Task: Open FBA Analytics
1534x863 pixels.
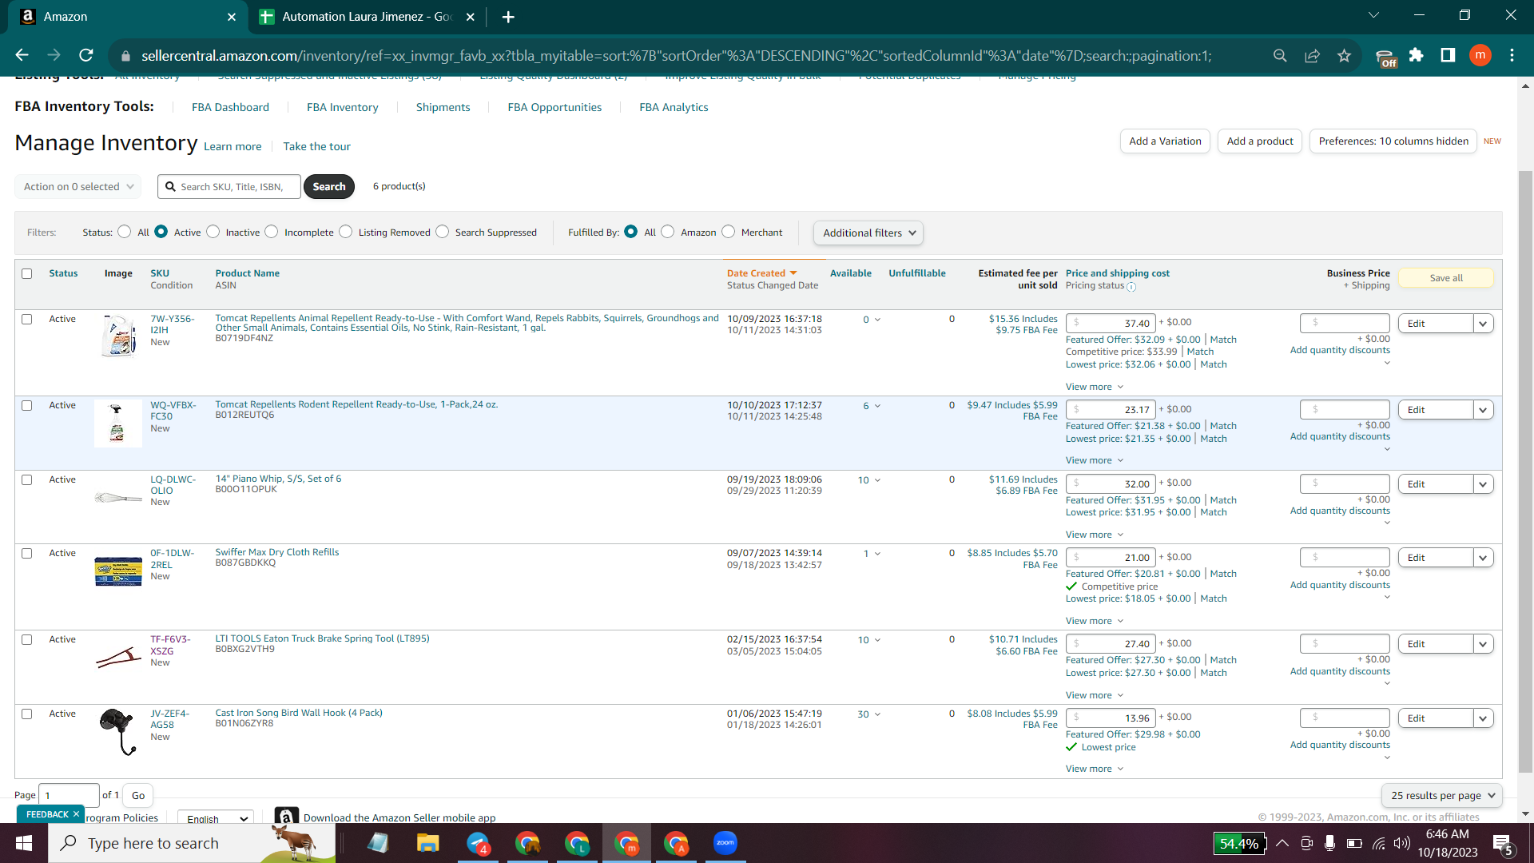Action: point(674,107)
